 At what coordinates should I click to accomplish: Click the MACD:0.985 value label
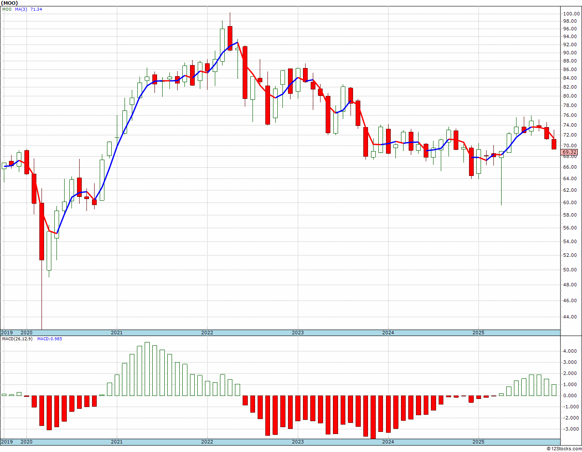[50, 339]
